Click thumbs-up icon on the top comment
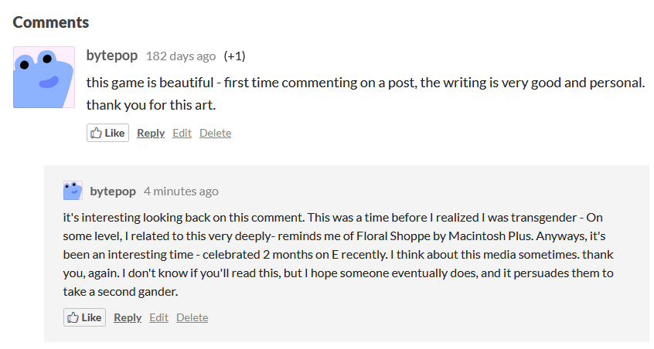 point(97,133)
